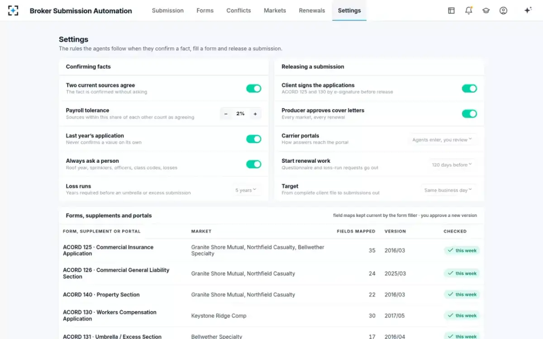Screen dimensions: 543x339
Task: Click fields mapped value 35
Action: [372, 250]
